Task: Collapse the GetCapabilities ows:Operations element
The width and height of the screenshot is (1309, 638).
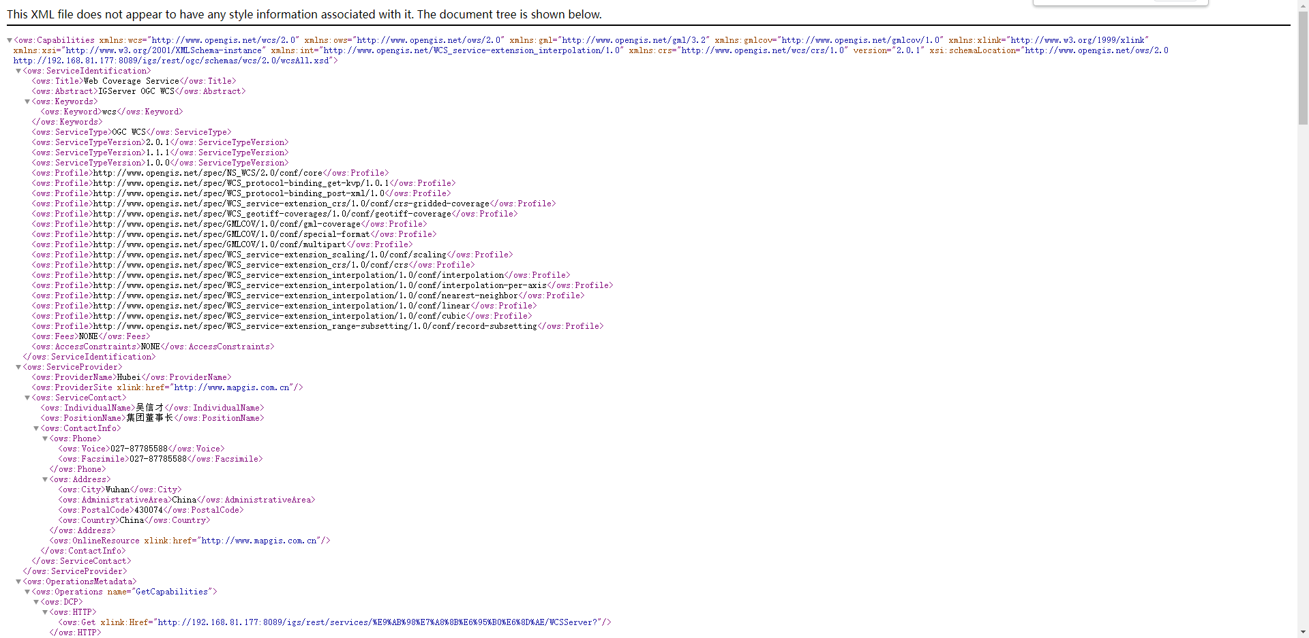Action: (27, 592)
